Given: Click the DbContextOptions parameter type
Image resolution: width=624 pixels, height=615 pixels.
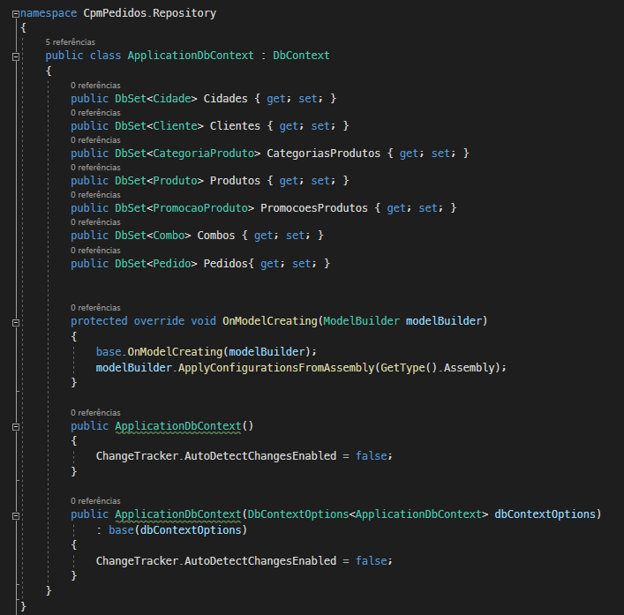Looking at the screenshot, I should [x=298, y=514].
